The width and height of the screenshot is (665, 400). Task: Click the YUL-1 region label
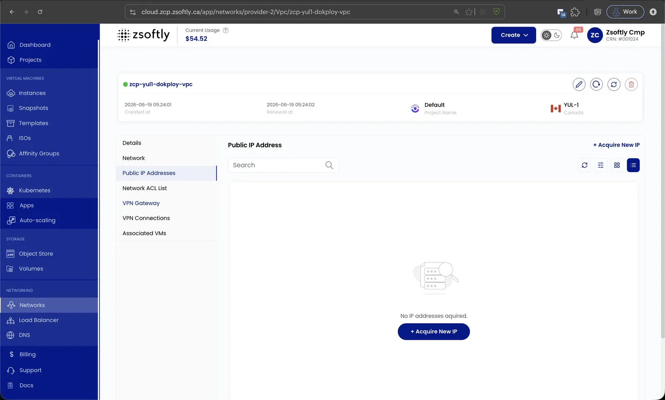click(571, 105)
